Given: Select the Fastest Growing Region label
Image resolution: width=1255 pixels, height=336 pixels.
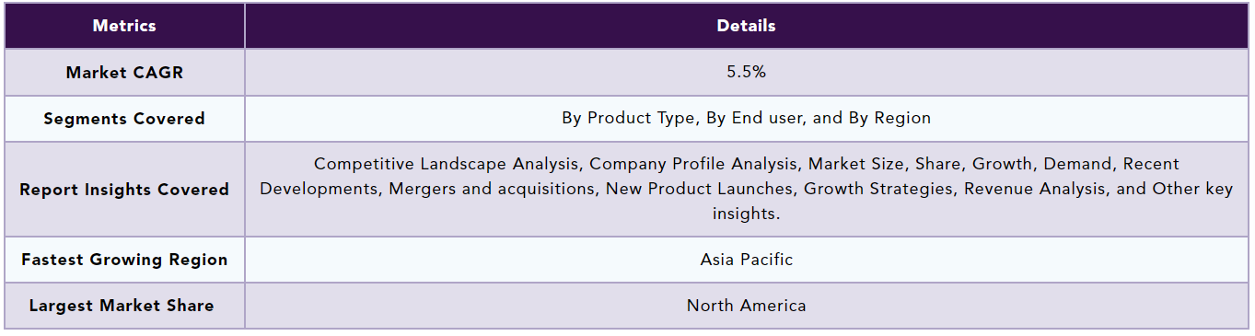Looking at the screenshot, I should coord(124,260).
